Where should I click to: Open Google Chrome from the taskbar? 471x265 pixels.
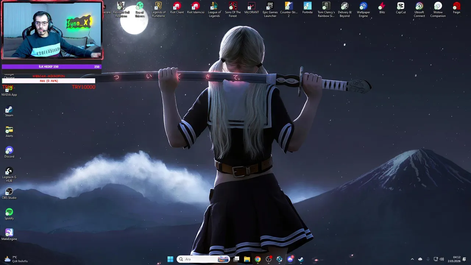coord(258,259)
